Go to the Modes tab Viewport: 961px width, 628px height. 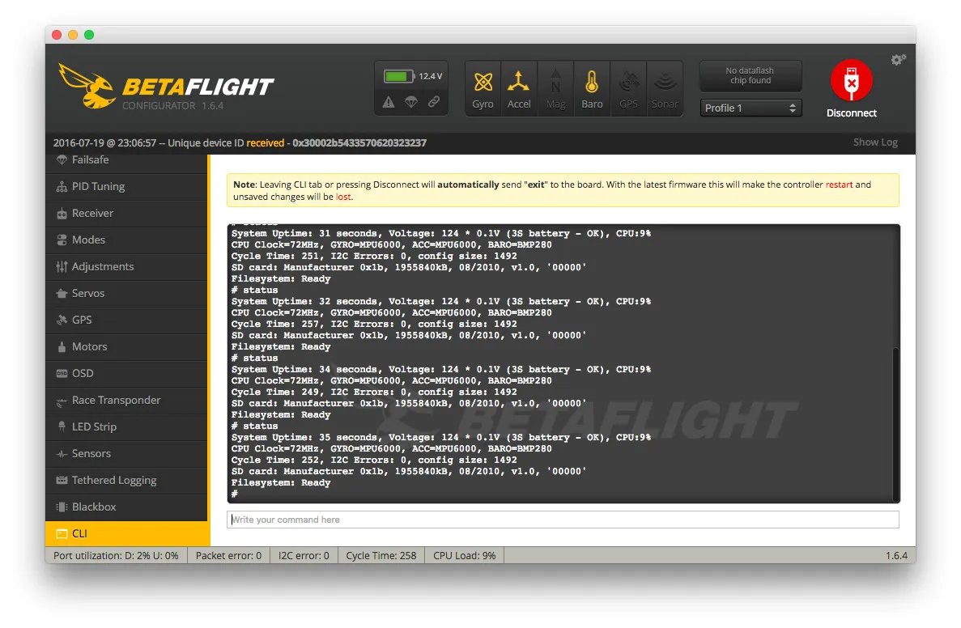click(88, 240)
